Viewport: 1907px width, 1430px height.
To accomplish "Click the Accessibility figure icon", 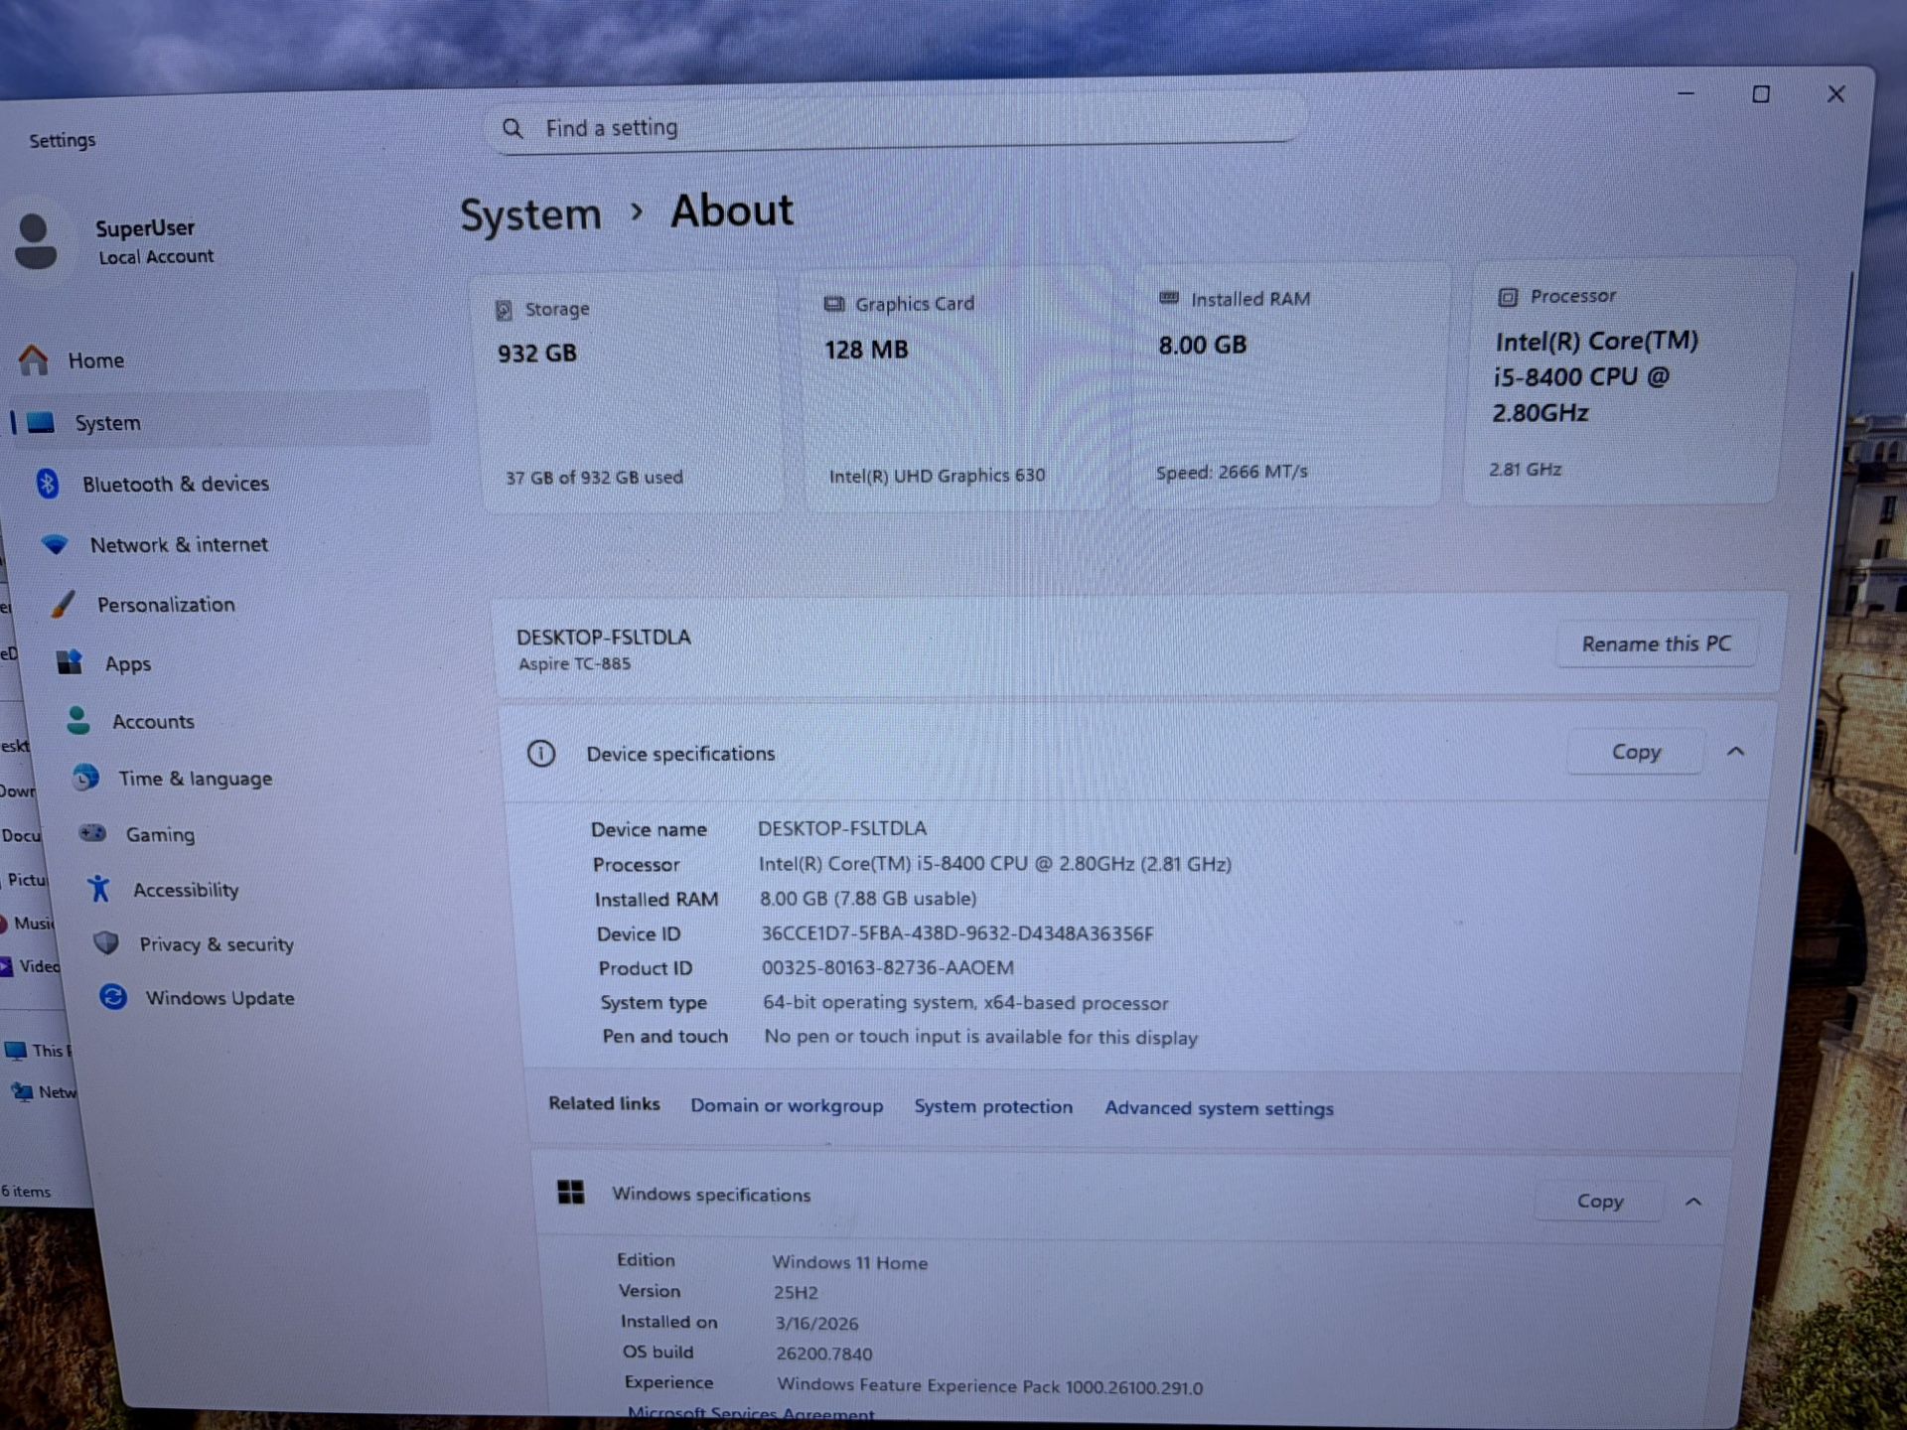I will click(98, 889).
